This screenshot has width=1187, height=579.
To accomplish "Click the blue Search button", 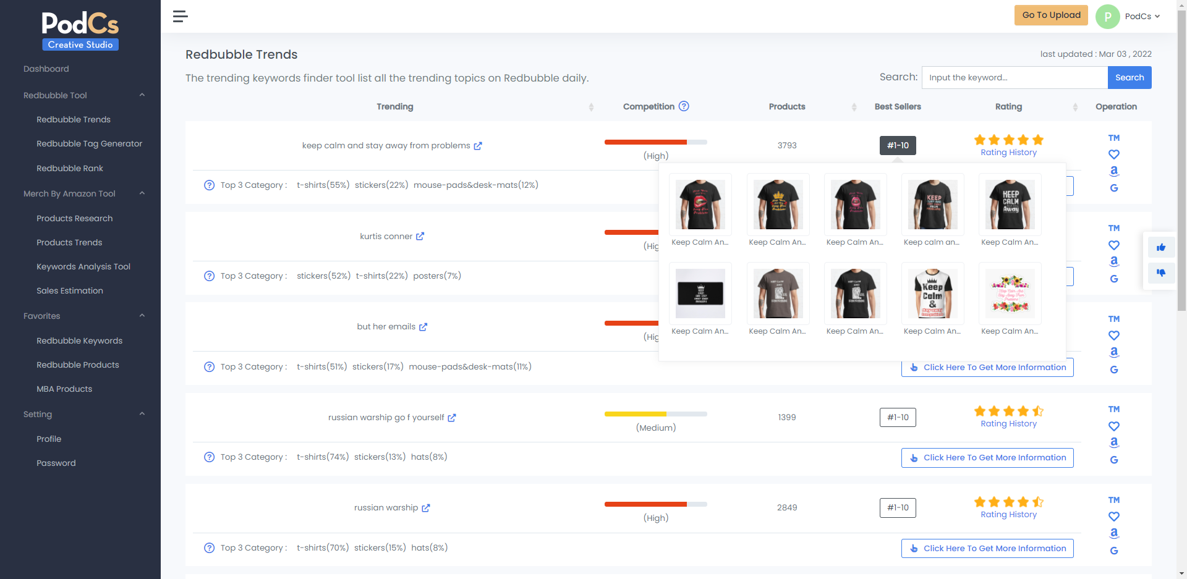I will pyautogui.click(x=1130, y=77).
